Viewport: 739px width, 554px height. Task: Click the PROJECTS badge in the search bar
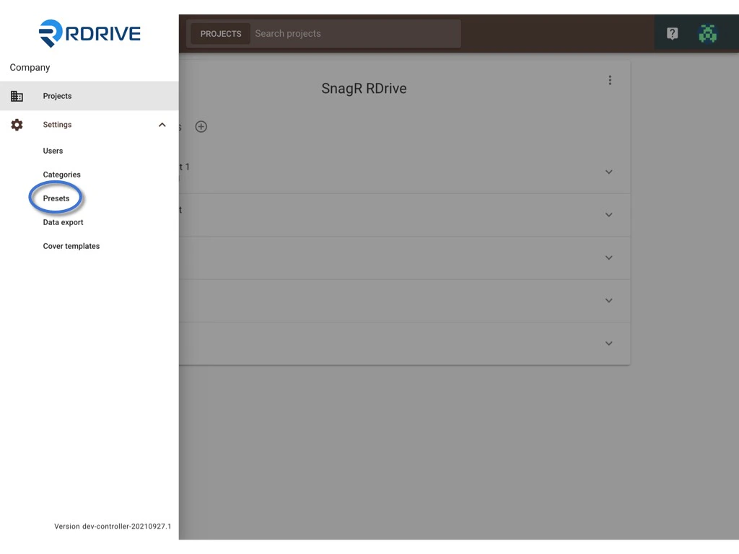(221, 33)
